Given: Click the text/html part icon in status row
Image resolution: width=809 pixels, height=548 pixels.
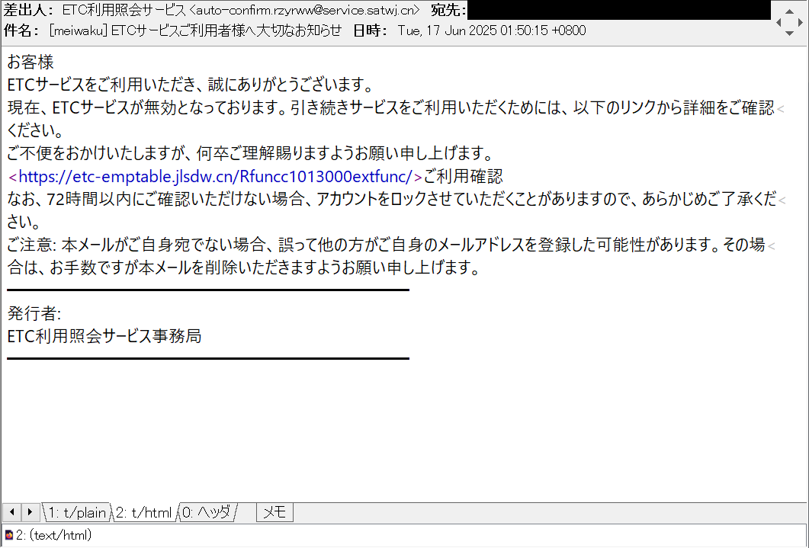Looking at the screenshot, I should click(9, 535).
